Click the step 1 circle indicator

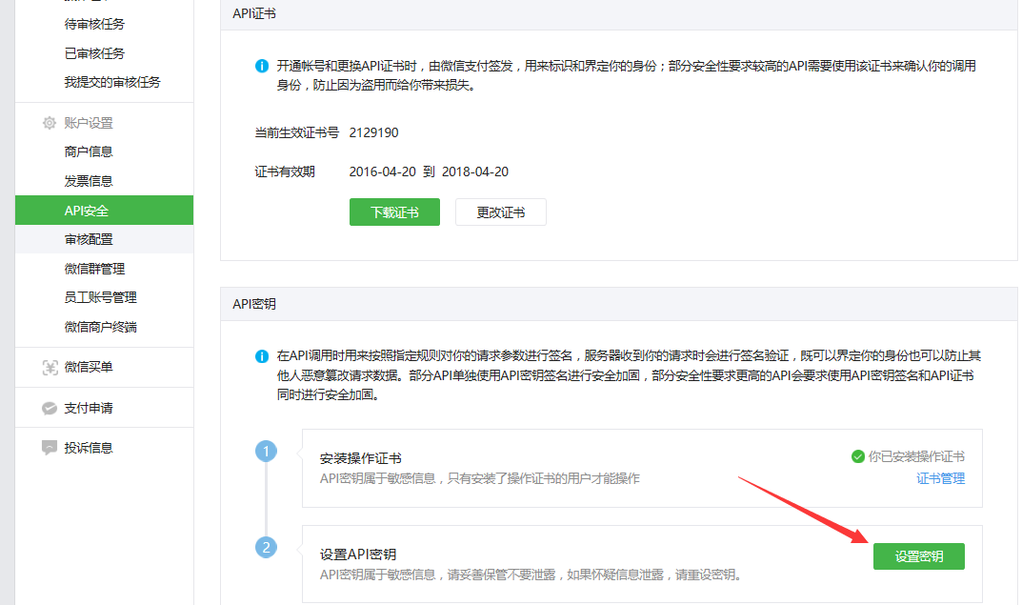[x=267, y=451]
